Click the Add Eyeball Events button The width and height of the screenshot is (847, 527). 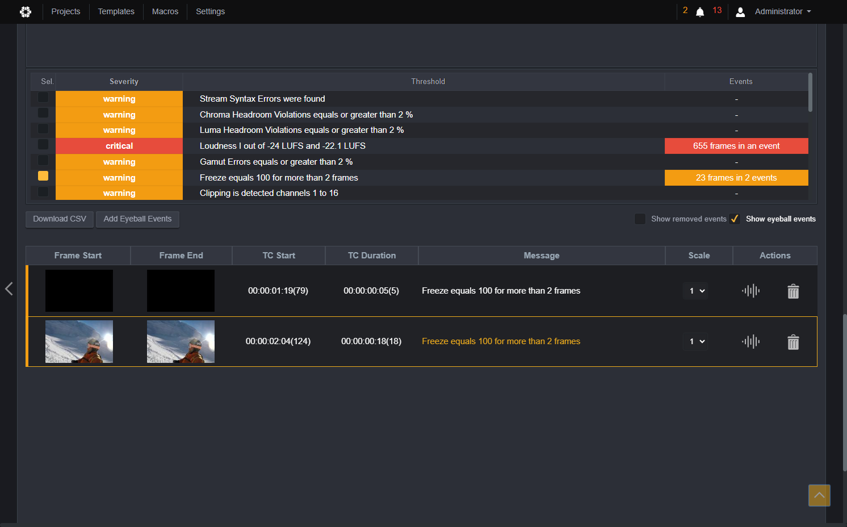pyautogui.click(x=137, y=219)
